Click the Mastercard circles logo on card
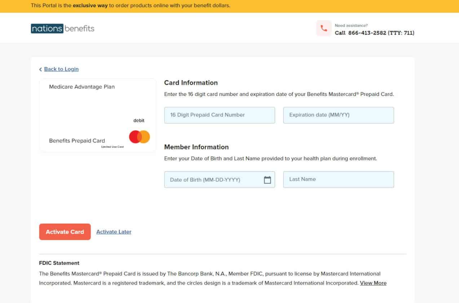The height and width of the screenshot is (303, 459). (139, 137)
